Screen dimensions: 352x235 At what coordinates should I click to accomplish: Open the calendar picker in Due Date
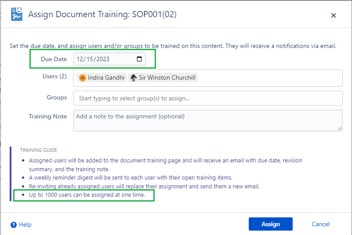click(139, 59)
